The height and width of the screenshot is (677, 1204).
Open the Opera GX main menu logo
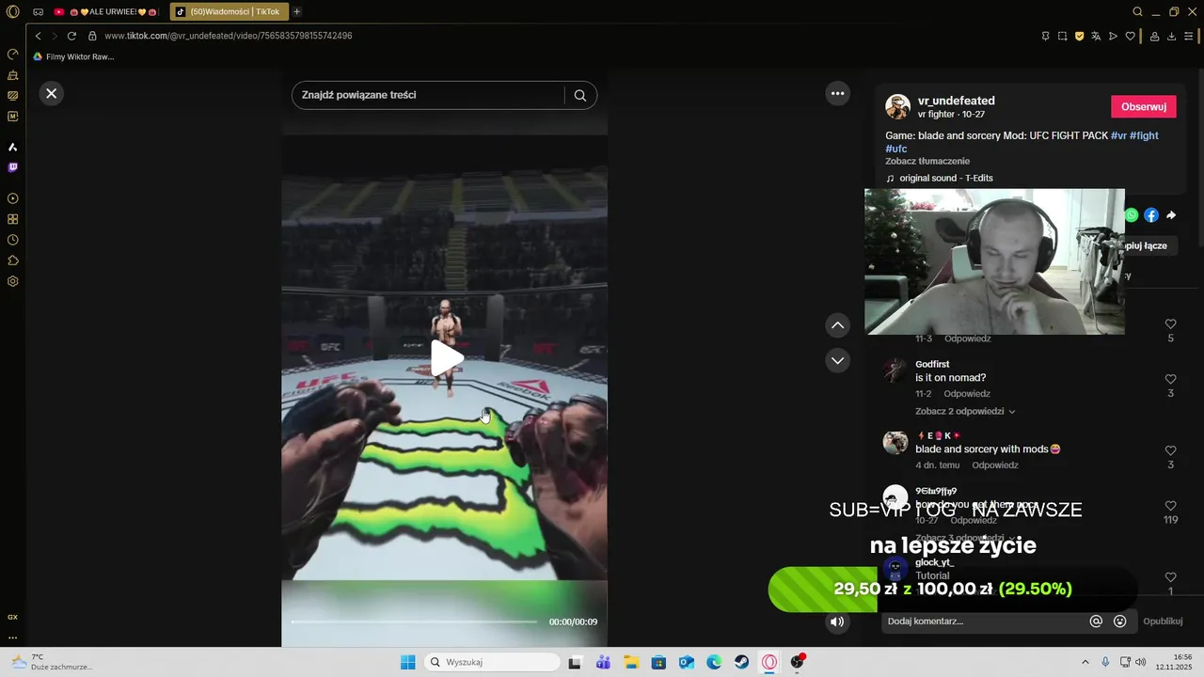pyautogui.click(x=13, y=12)
